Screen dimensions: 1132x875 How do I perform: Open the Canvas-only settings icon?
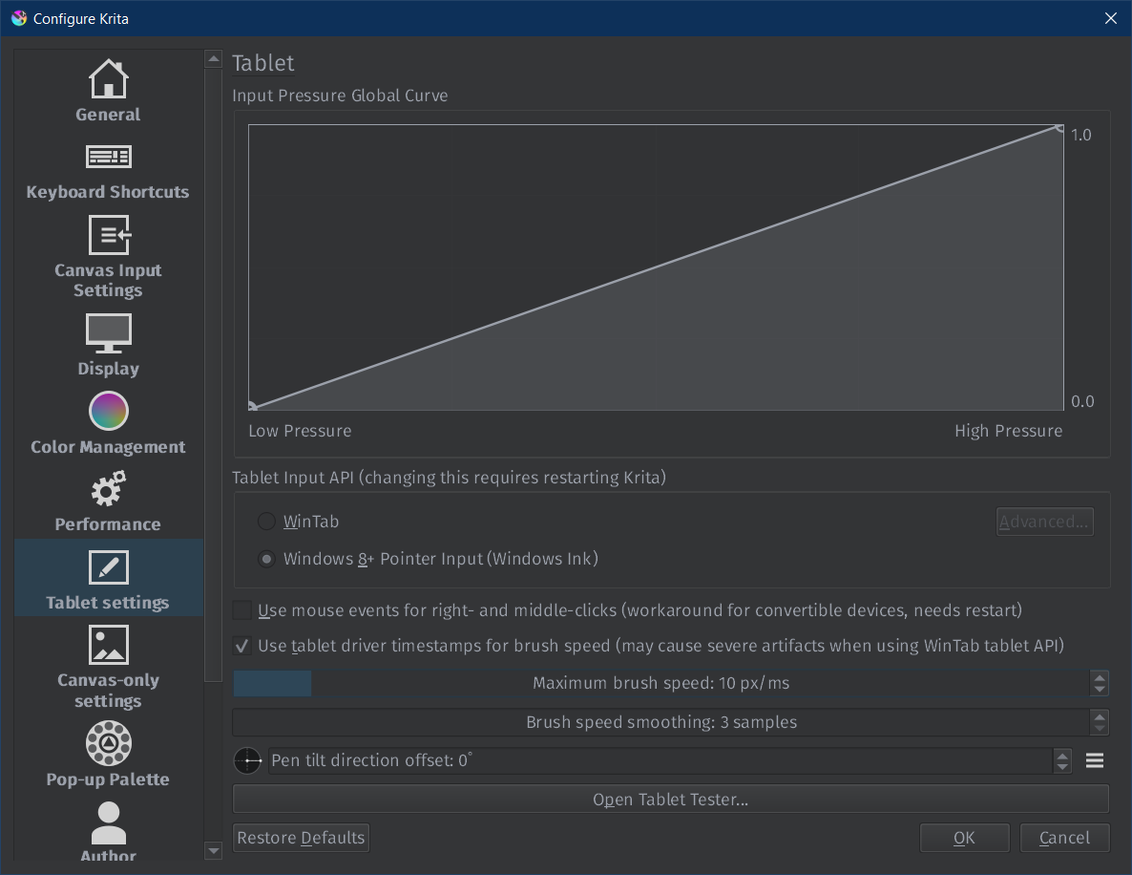(x=108, y=645)
